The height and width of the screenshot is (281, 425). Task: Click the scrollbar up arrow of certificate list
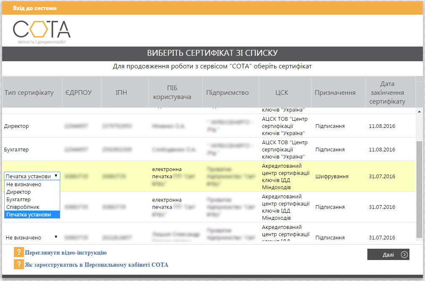click(x=419, y=111)
